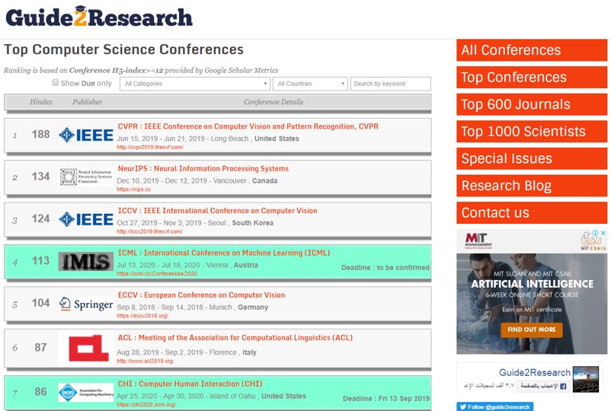Click the IEEE logo in the ICCV row
Viewport: 611px width, 411px height.
click(86, 219)
